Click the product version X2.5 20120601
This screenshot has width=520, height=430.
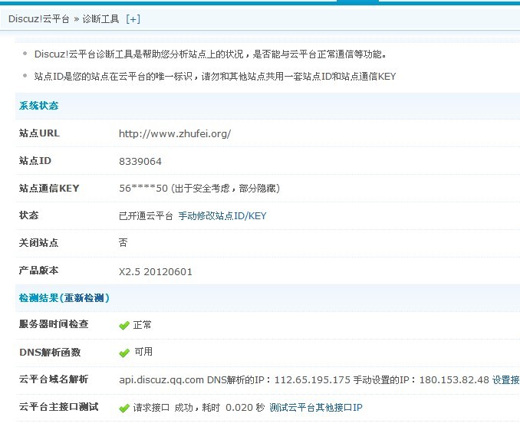pyautogui.click(x=156, y=271)
